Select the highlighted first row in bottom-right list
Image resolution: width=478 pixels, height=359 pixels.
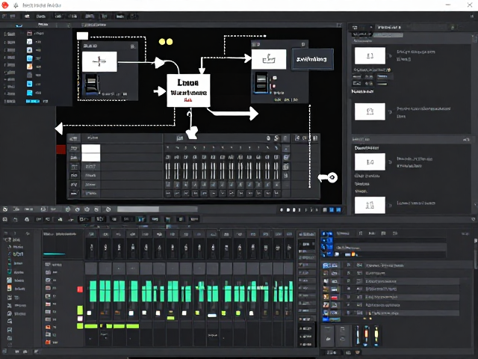[x=397, y=266]
